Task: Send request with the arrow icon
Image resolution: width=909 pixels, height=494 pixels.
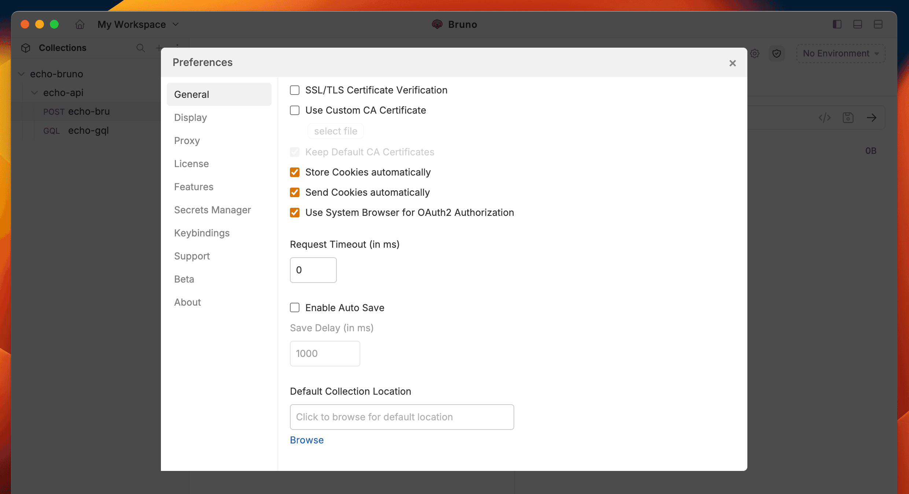Action: pos(872,118)
